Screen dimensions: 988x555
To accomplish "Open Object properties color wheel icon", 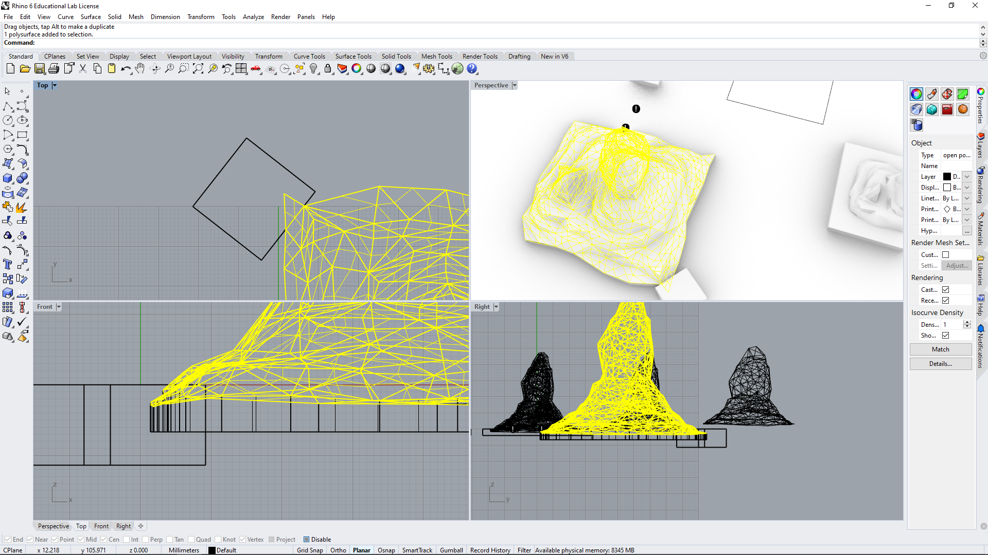I will (916, 94).
